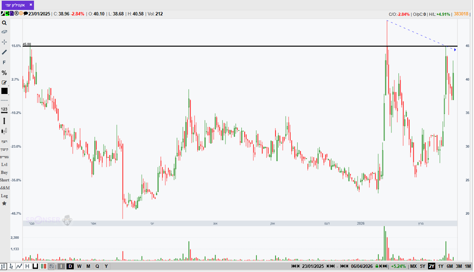Export data with the purple Excel icon
This screenshot has height=272, width=474.
(12, 14)
